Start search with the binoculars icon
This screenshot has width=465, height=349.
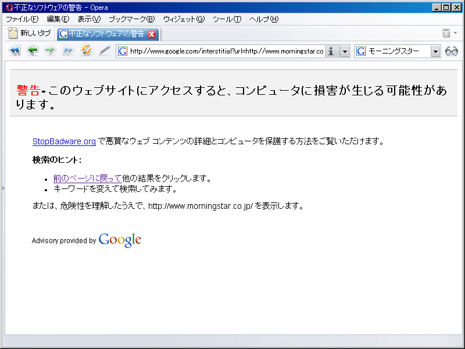[452, 51]
